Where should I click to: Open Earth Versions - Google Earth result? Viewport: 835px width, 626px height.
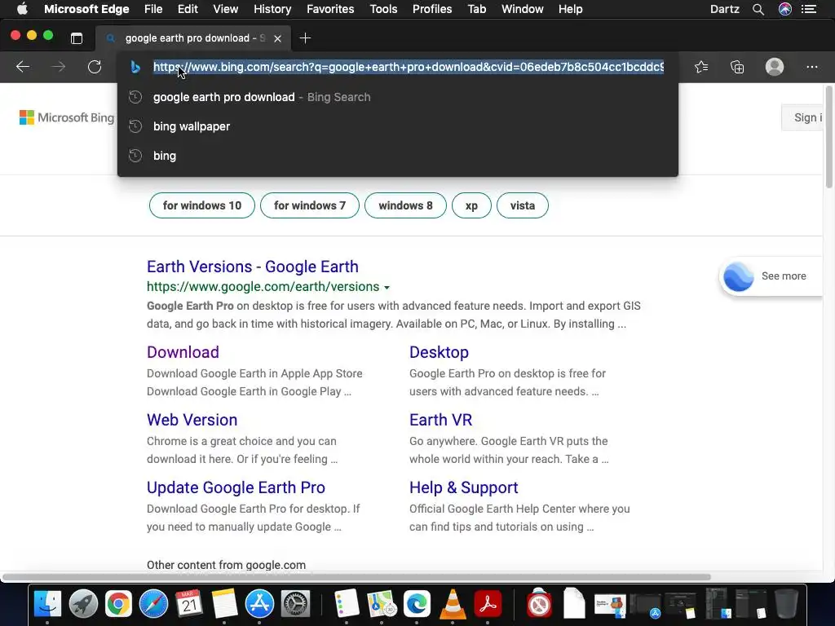[253, 267]
